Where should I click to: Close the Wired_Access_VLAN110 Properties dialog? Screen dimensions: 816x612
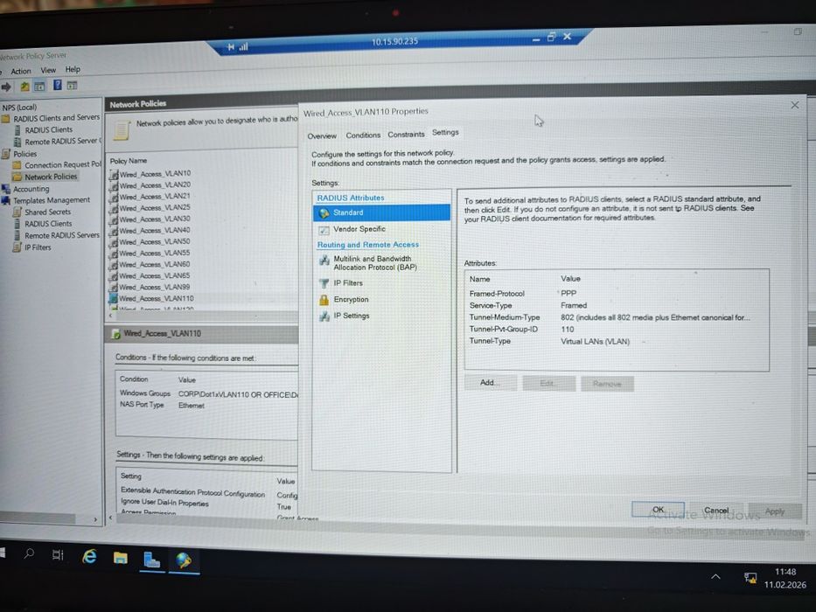click(795, 105)
